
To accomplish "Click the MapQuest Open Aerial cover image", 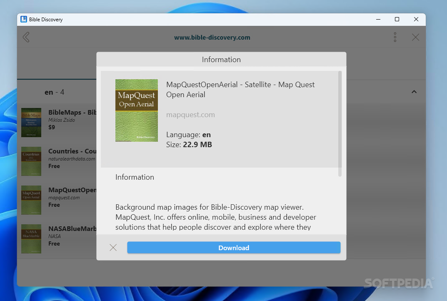I will (x=137, y=110).
